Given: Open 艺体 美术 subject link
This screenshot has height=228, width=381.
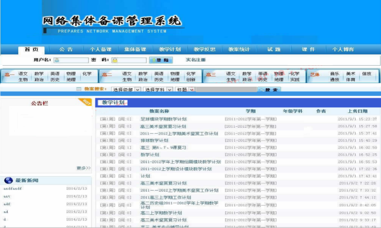Looking at the screenshot, I should click(351, 73).
